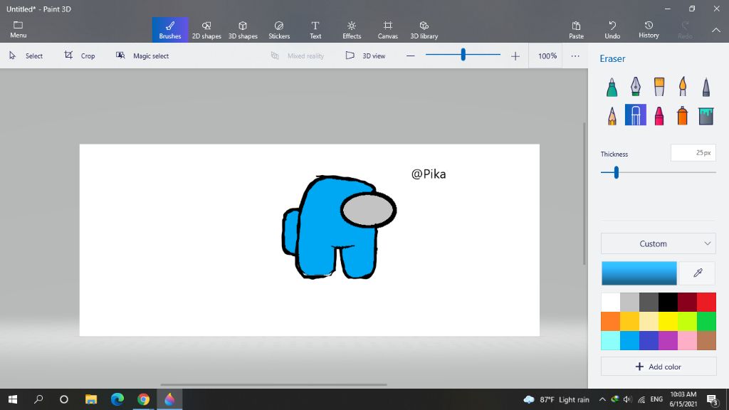Open the Stickers tab

(x=279, y=30)
